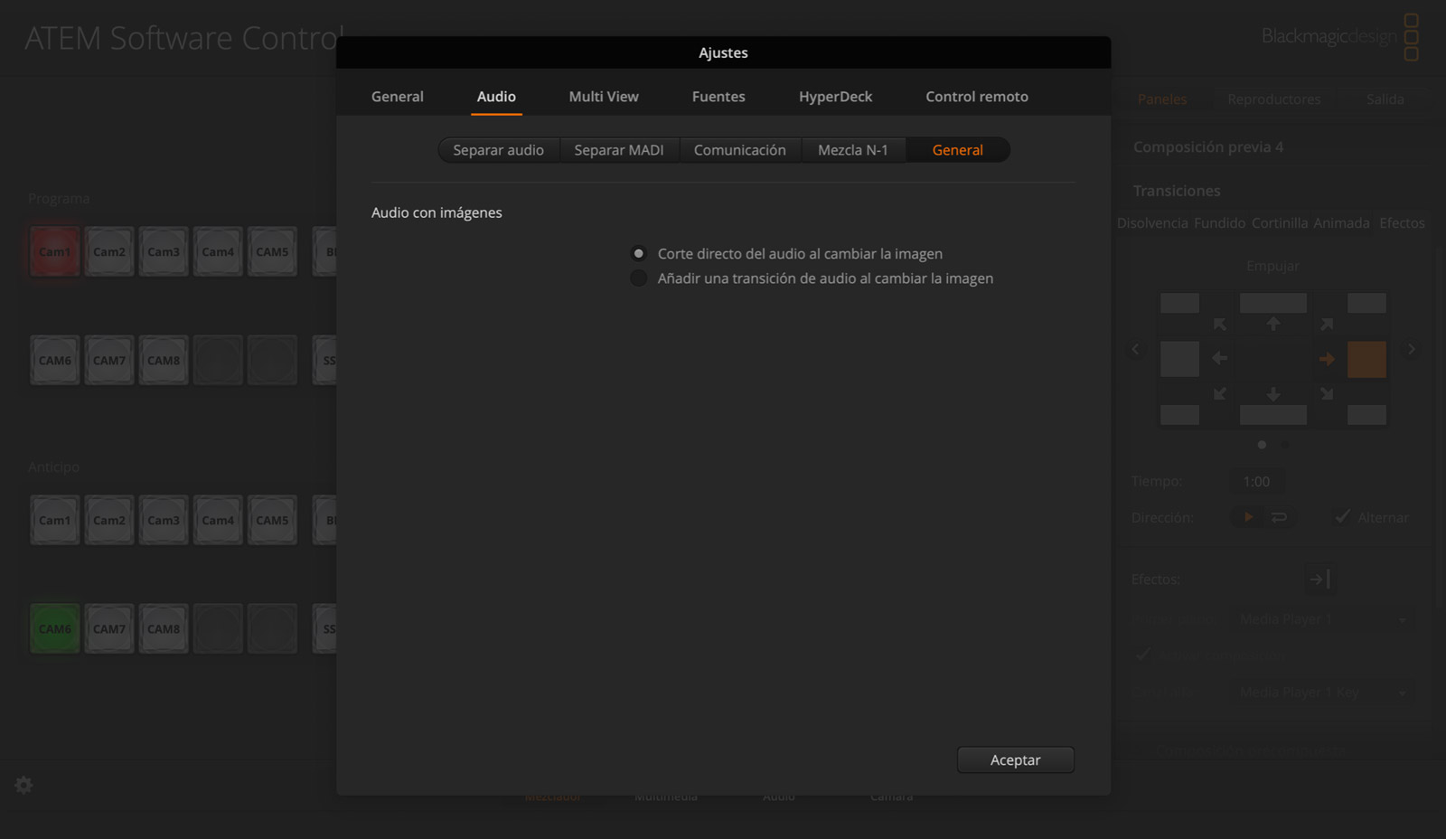Select green CAM6 in the Anticipo section
Viewport: 1446px width, 839px height.
pyautogui.click(x=55, y=628)
